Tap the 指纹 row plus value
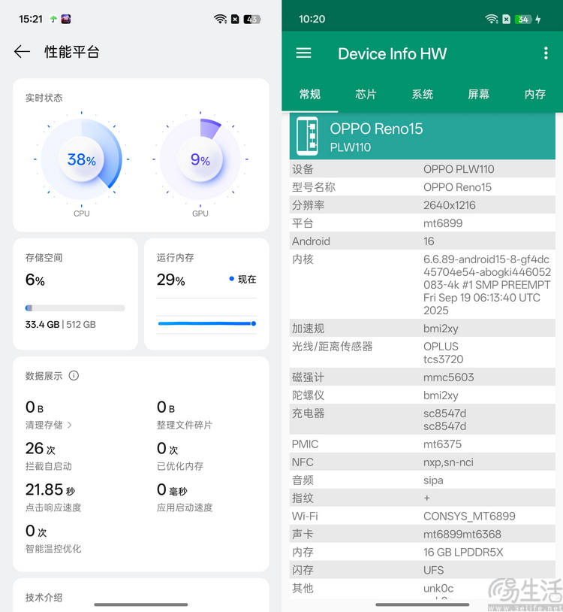The image size is (563, 612). click(x=426, y=498)
